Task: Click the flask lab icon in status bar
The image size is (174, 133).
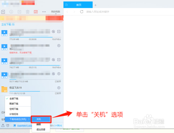Action: click(3, 125)
